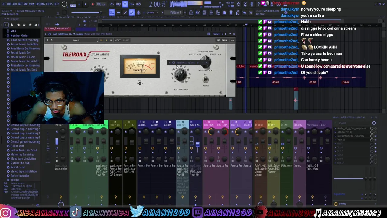387x218 pixels.
Task: Toggle Fresh Air slot on/off
Action: 376,140
